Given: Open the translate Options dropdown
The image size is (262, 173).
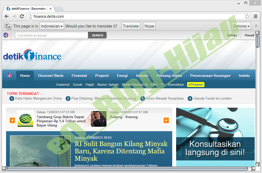Looking at the screenshot, I should tap(241, 26).
